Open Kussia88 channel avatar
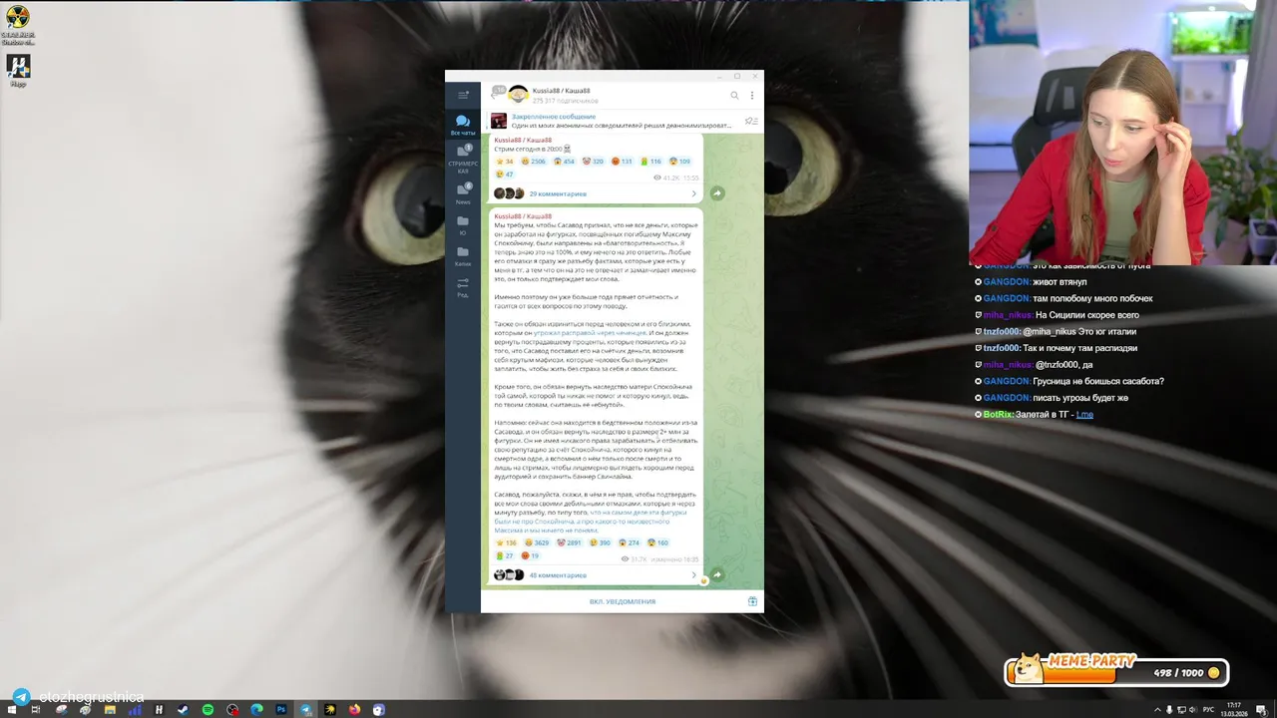The width and height of the screenshot is (1277, 718). (x=518, y=95)
